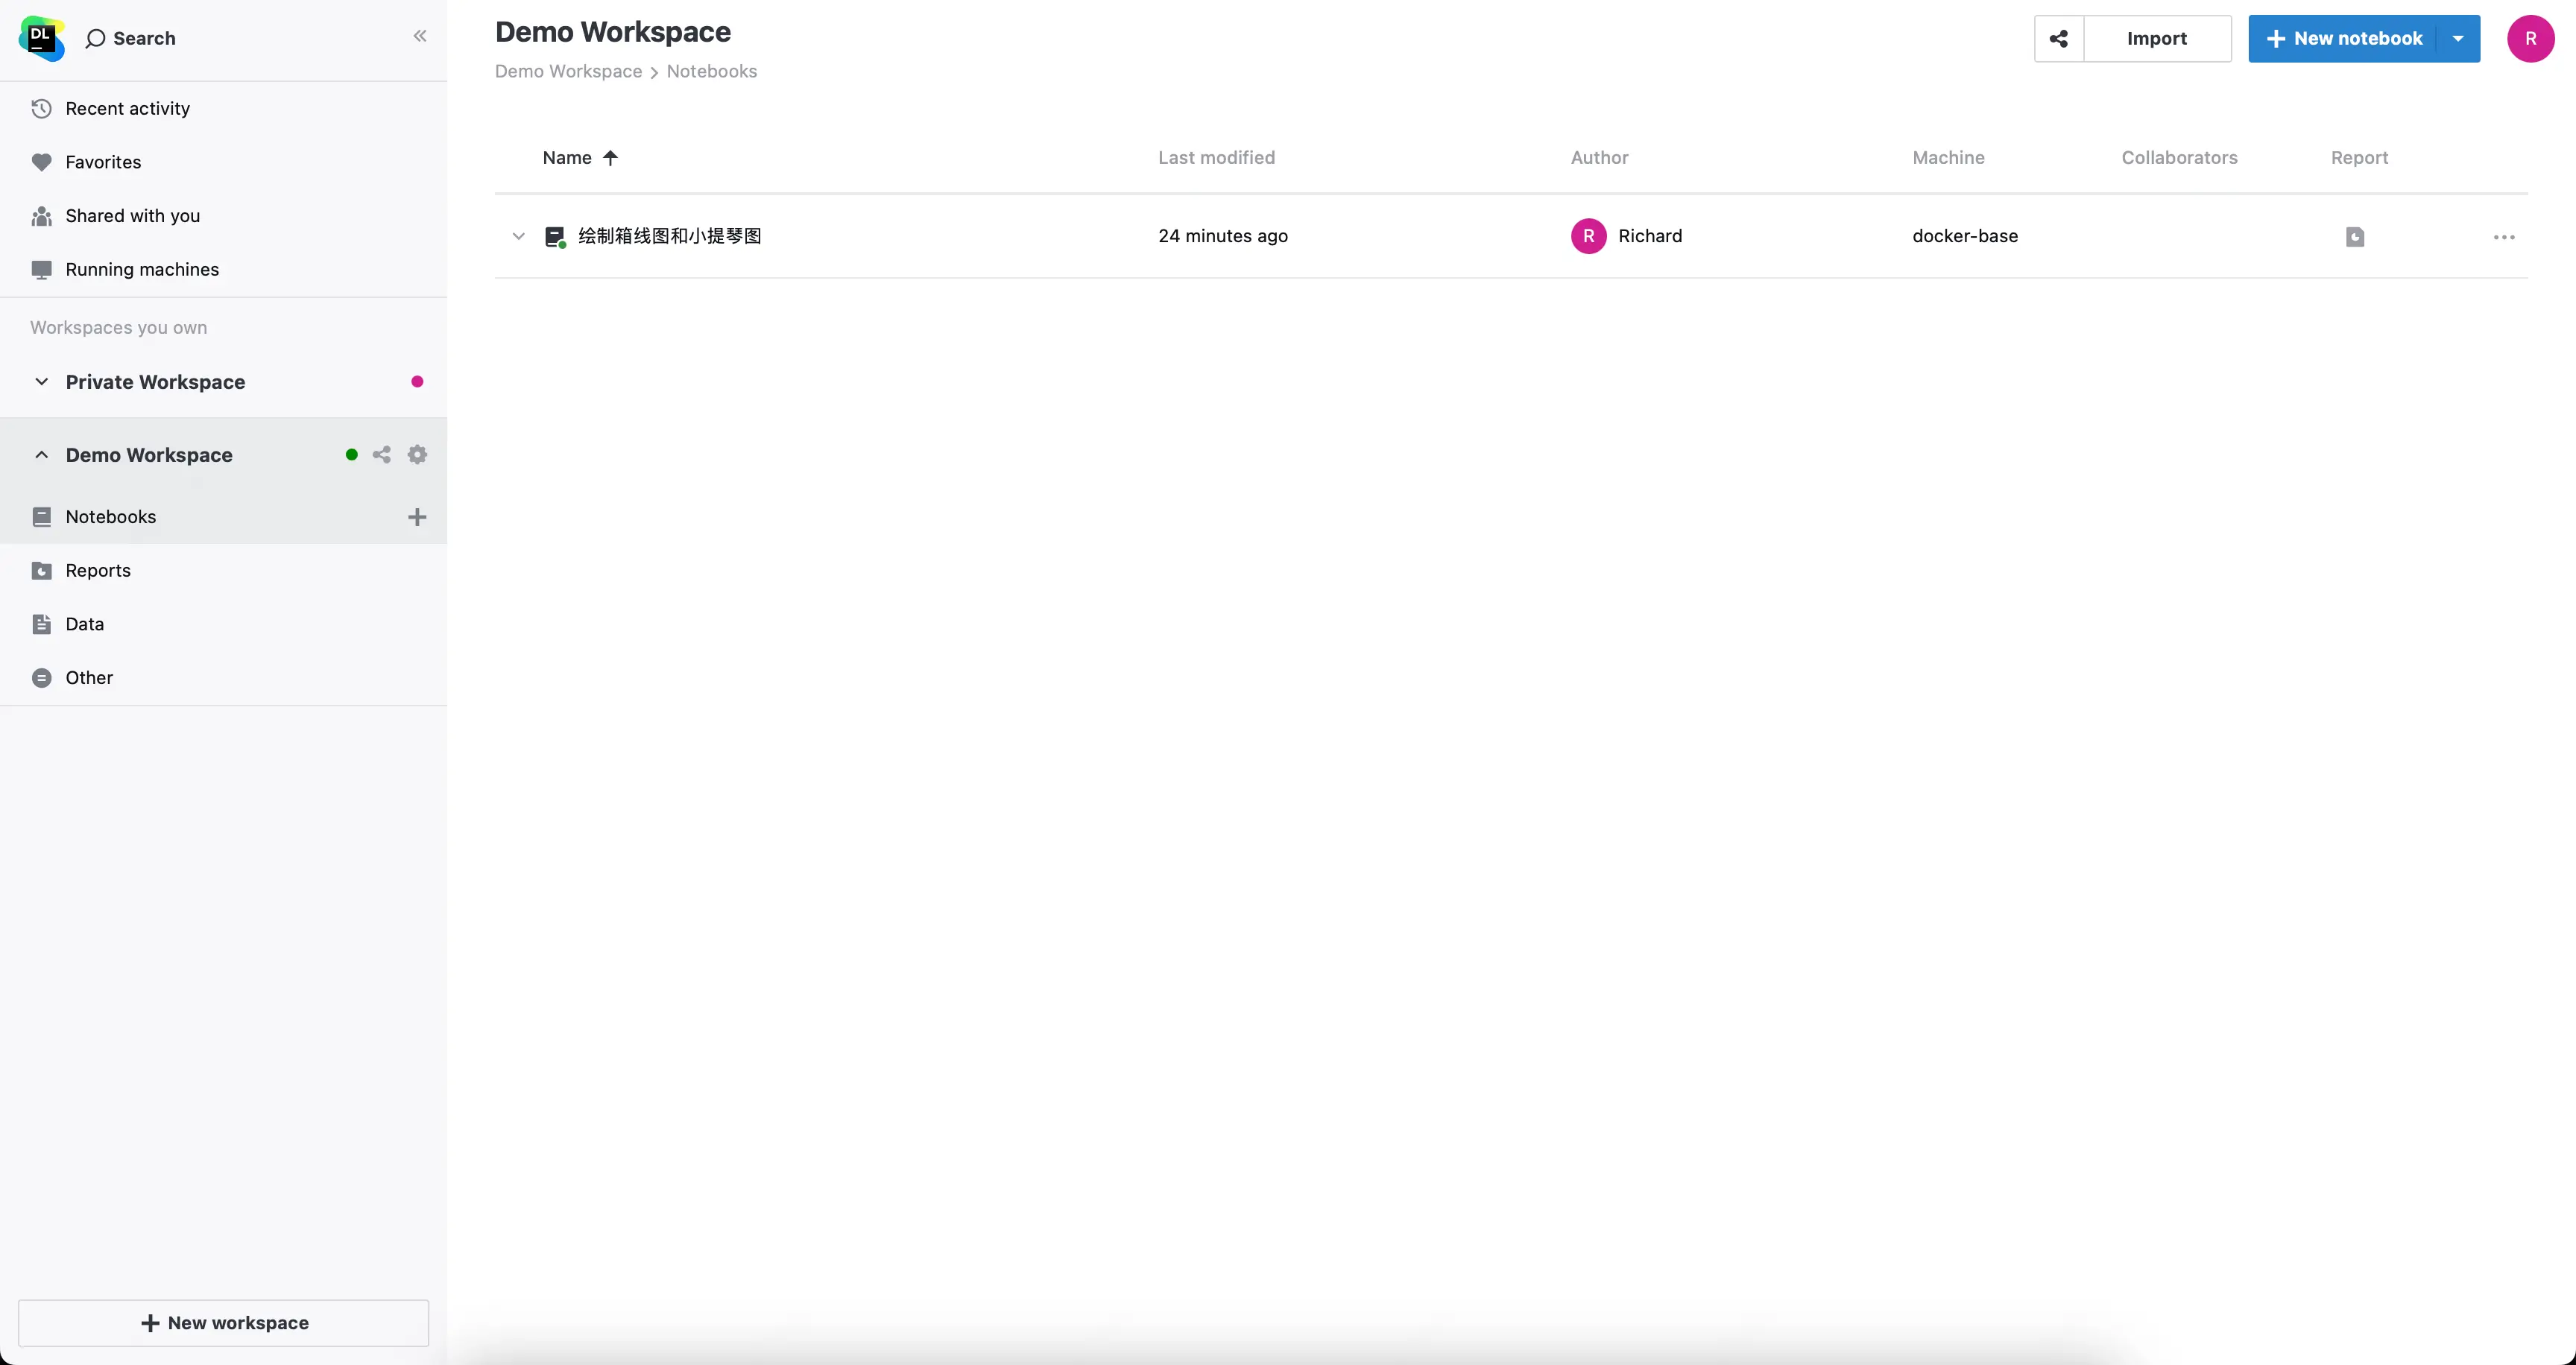Sort by Author column
The height and width of the screenshot is (1365, 2576).
click(x=1599, y=158)
